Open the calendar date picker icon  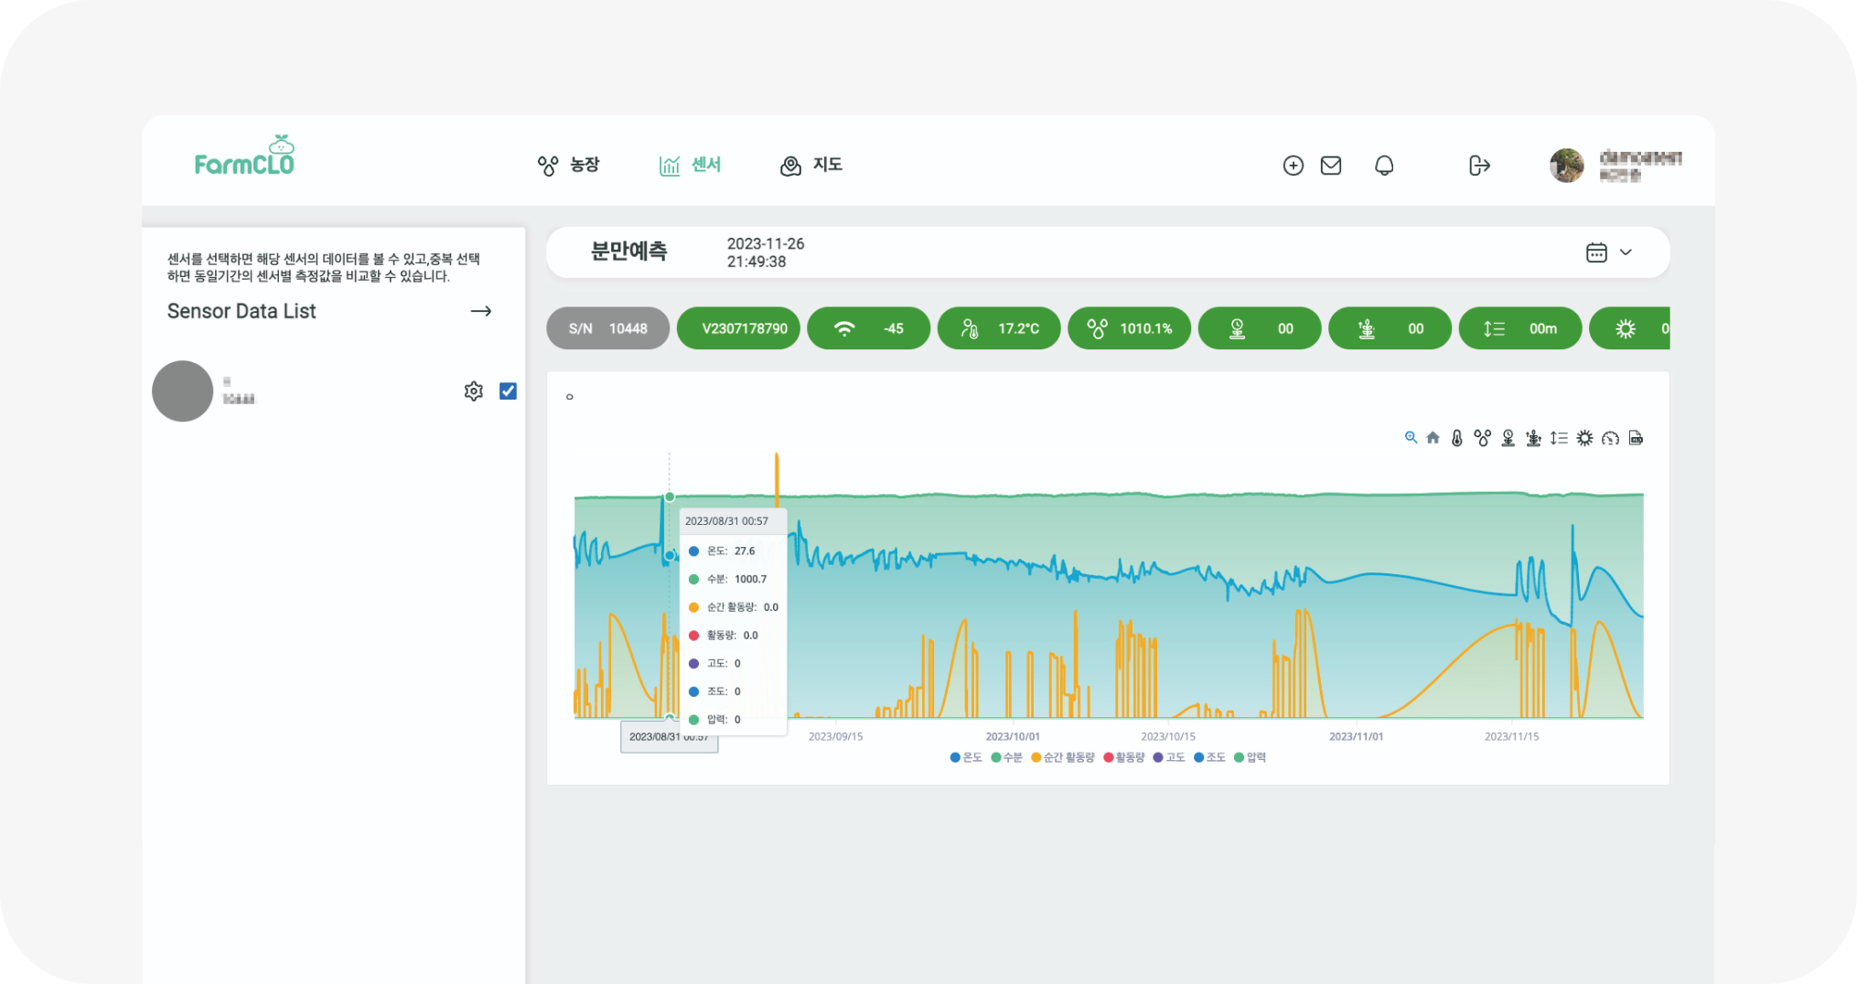[1596, 252]
